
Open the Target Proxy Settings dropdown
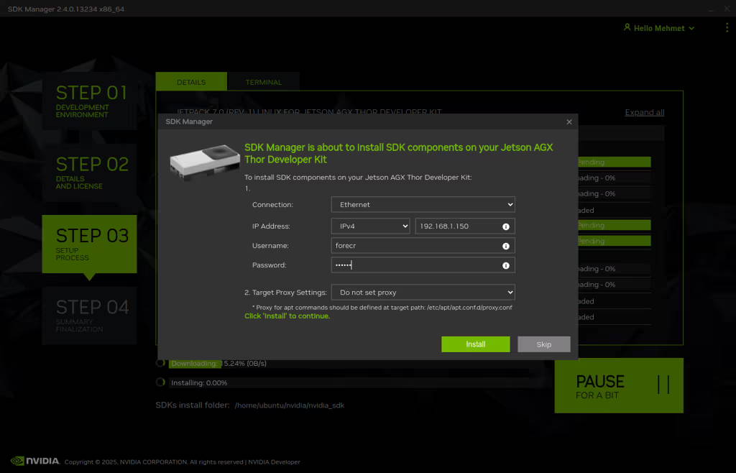423,293
